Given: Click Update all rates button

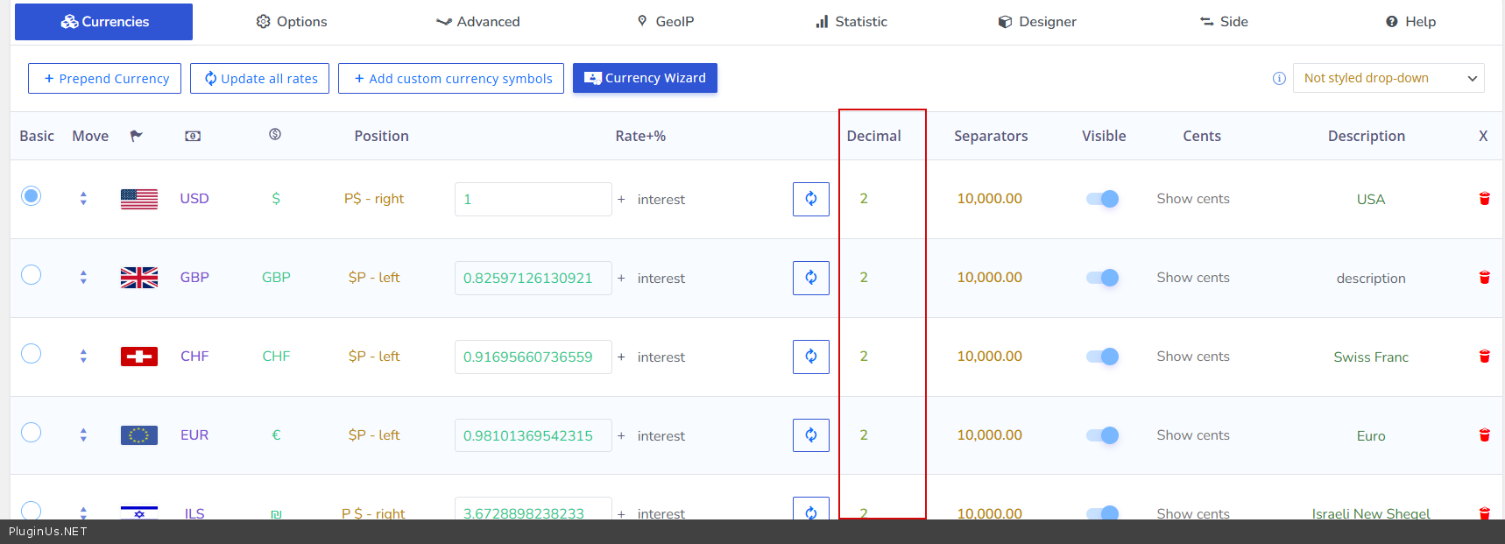Looking at the screenshot, I should pyautogui.click(x=260, y=78).
